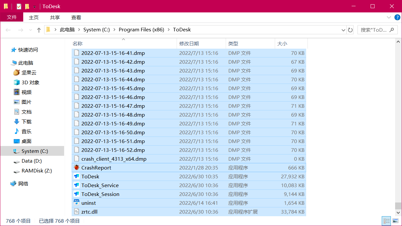Select file 2022-07-13-15-16-50.dmp

189,132
